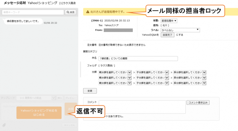Open the テンプレート dropdown
This screenshot has height=131, width=238.
point(36,98)
